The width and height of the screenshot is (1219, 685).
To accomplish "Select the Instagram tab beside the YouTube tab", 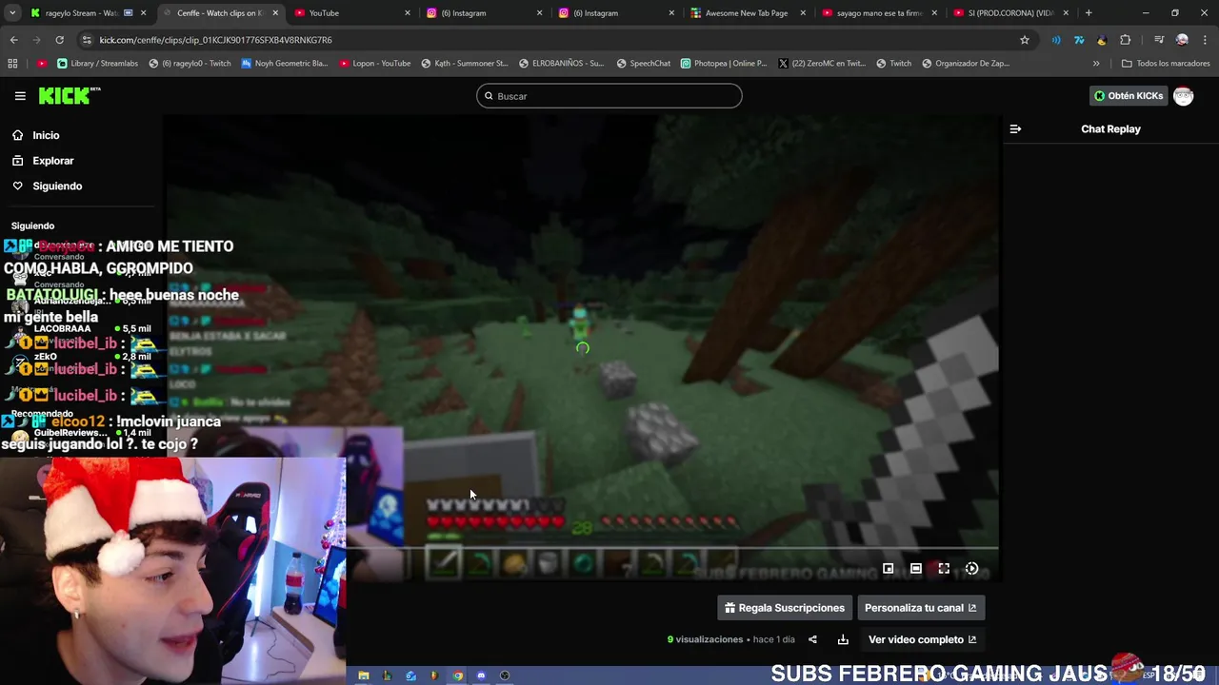I will pos(484,13).
